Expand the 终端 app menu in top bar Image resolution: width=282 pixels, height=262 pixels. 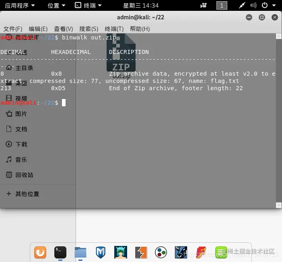[89, 6]
